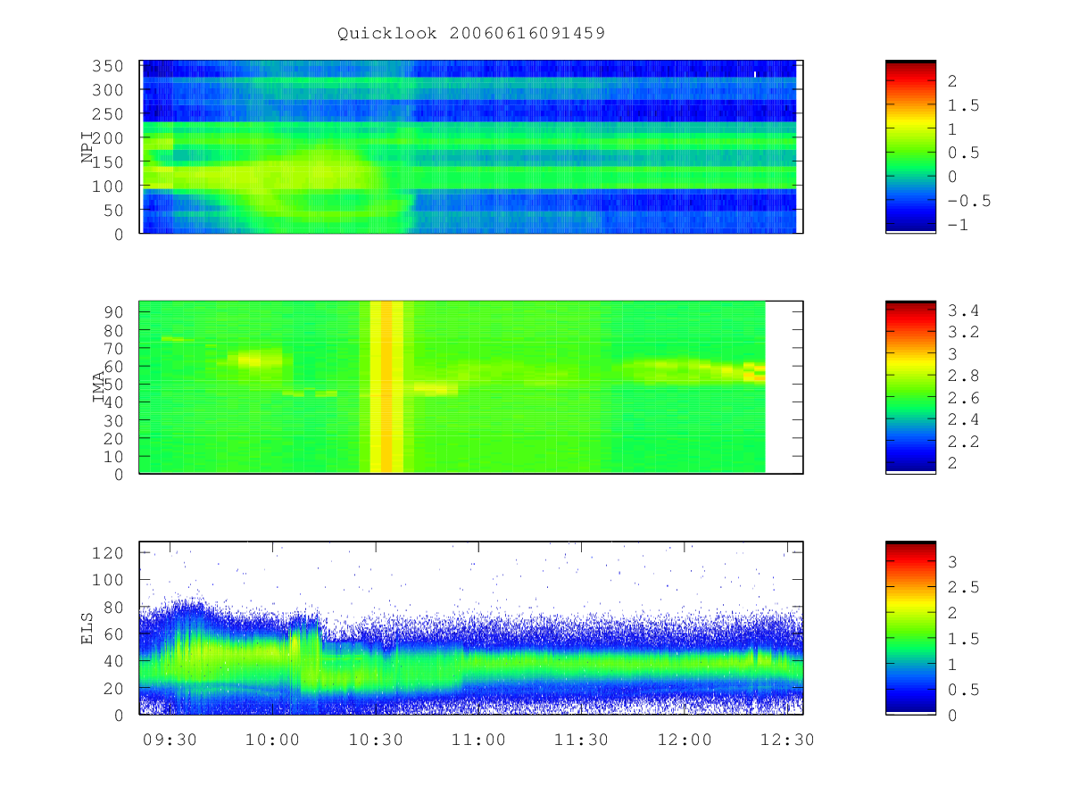Click the NPI axis label
The image size is (1071, 803).
click(87, 148)
